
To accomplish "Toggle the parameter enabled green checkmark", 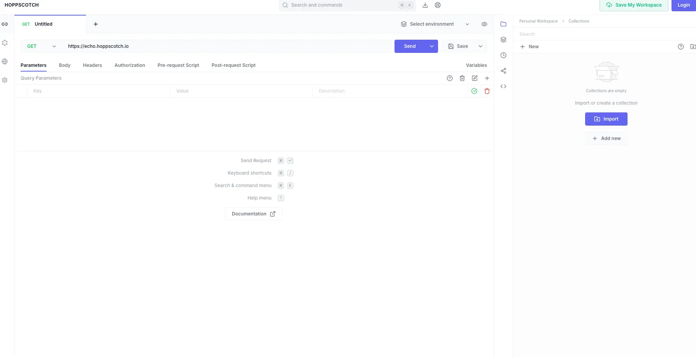I will coord(474,91).
